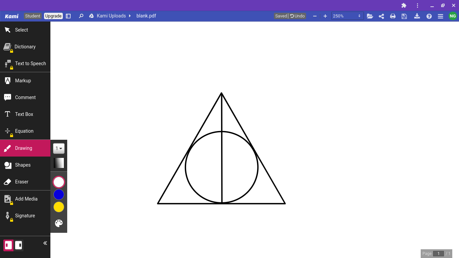
Task: Toggle the sidebar panel icon
Action: pyautogui.click(x=68, y=16)
